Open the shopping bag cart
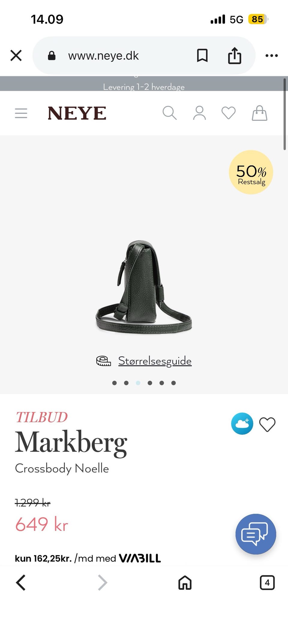The height and width of the screenshot is (624, 288). coord(259,113)
